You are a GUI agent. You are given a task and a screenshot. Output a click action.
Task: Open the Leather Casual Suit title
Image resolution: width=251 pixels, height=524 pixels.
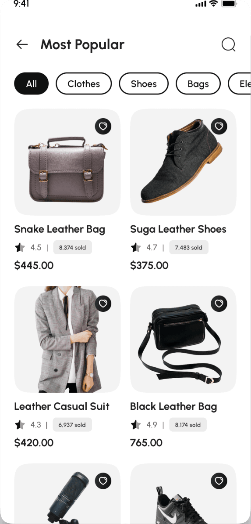62,406
